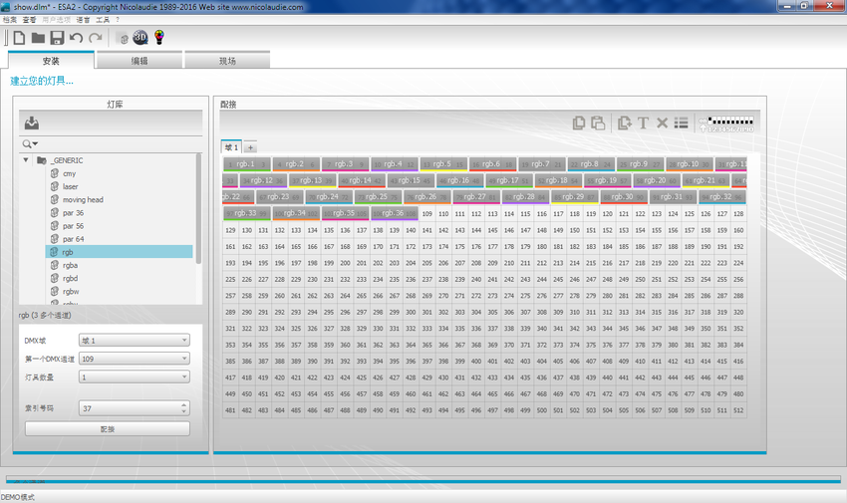The width and height of the screenshot is (847, 503).
Task: Paste fixtures in the patch toolbar
Action: tap(598, 124)
